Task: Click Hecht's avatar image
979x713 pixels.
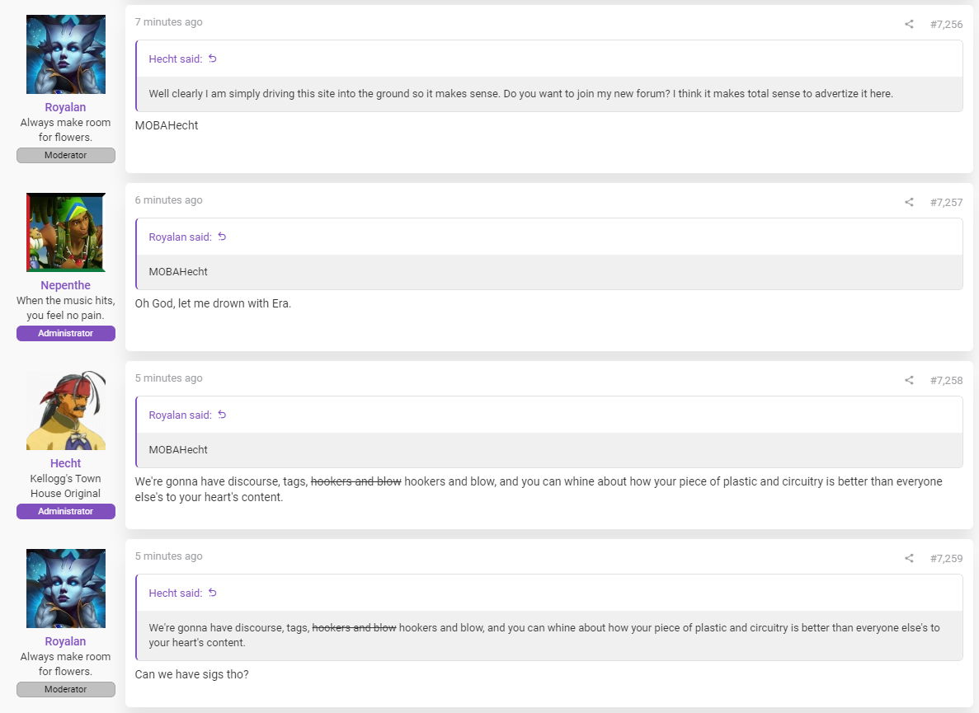Action: 65,410
